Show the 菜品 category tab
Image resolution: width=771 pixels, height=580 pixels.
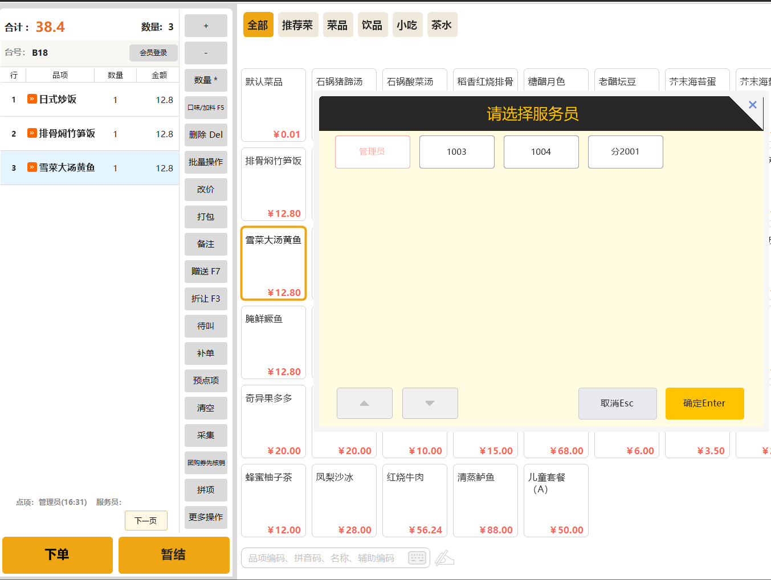click(x=338, y=25)
